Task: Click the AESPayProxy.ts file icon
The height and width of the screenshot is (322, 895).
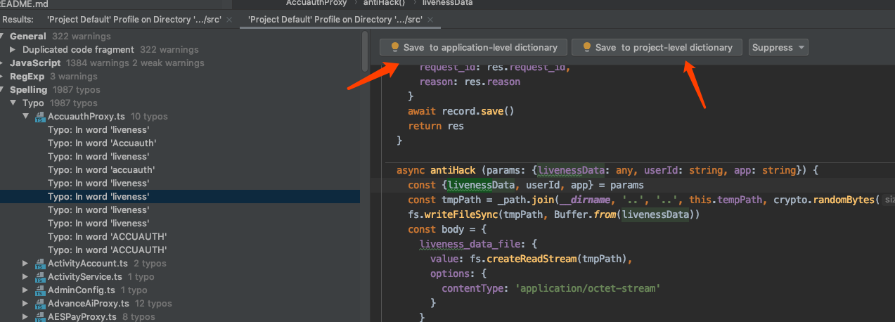Action: point(40,317)
